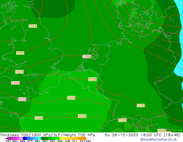Click the chart title 'Thickness 700/1000 hPa/SLP/Height 700 hPa'
Image resolution: width=183 pixels, height=142 pixels.
point(47,135)
